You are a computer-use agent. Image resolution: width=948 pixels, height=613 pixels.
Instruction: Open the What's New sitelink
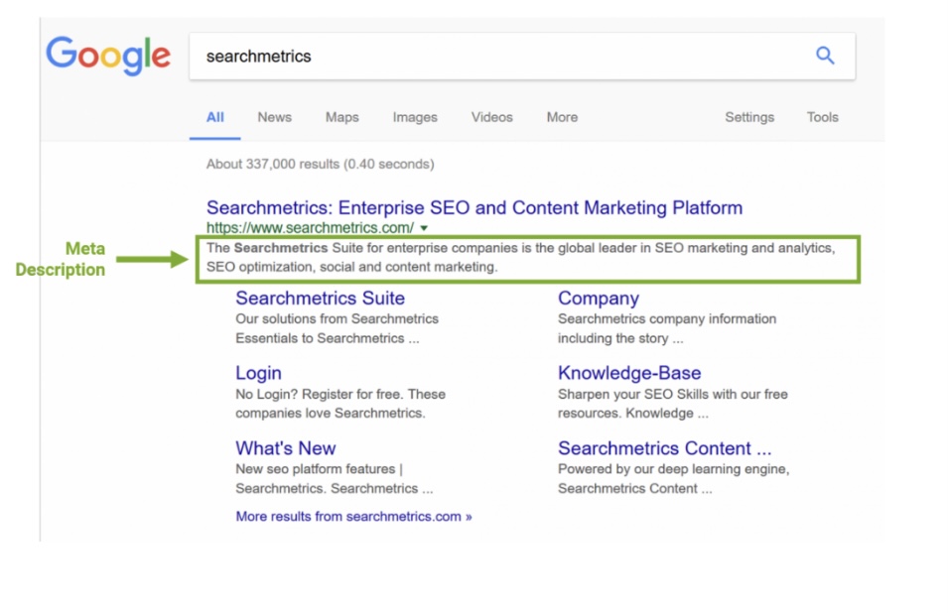(285, 448)
